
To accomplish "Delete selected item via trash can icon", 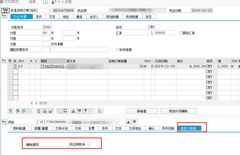I will (x=39, y=111).
